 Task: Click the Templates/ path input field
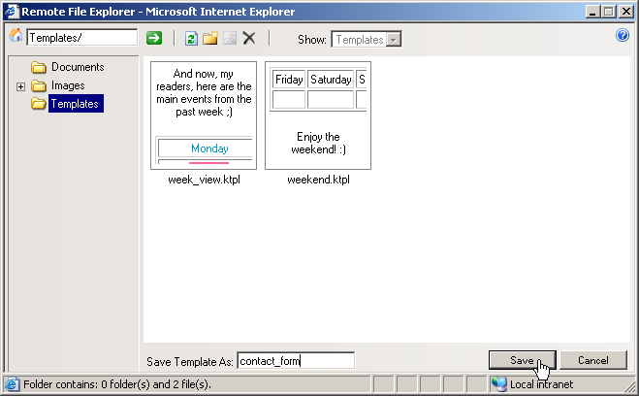click(x=82, y=38)
